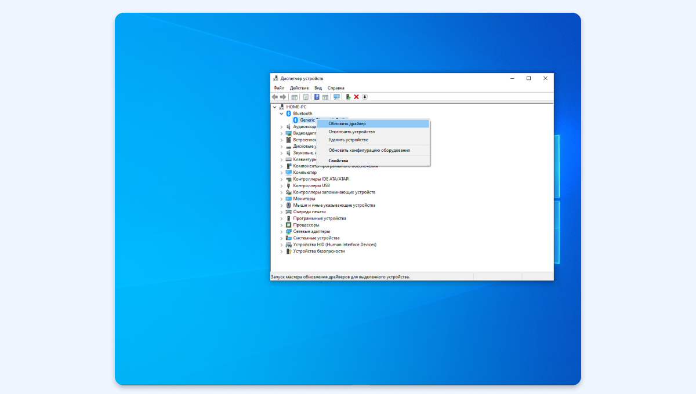Select Устройства безопасности tree item
Screen dimensions: 696x394
click(318, 251)
